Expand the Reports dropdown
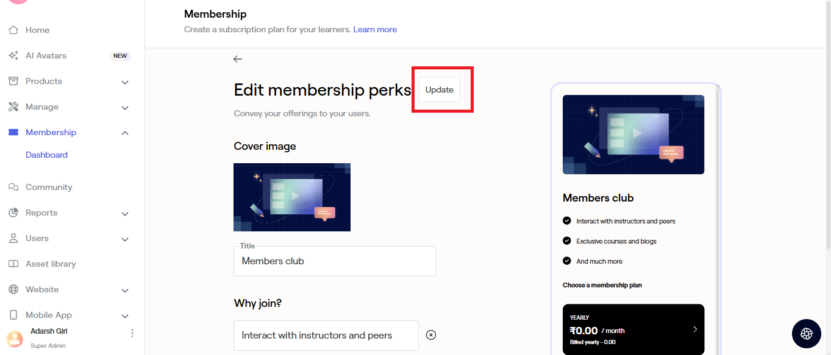Viewport: 831px width, 355px height. [125, 213]
